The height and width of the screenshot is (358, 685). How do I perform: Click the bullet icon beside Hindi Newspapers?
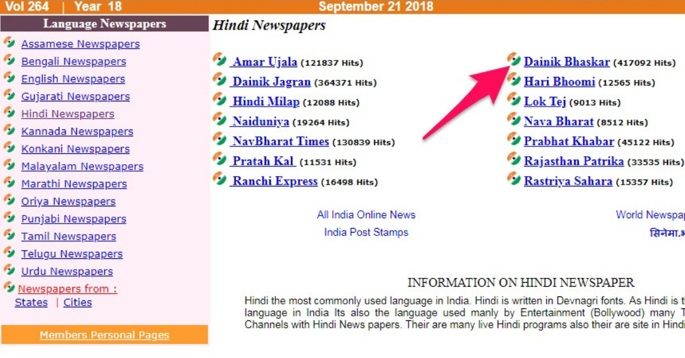tap(9, 112)
